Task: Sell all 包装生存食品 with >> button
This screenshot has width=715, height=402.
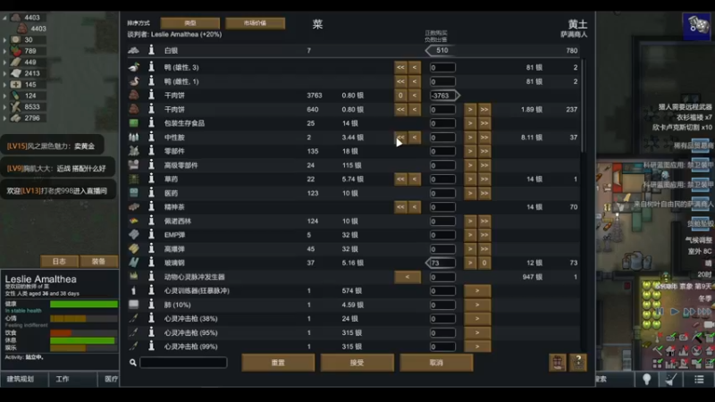Action: coord(484,123)
